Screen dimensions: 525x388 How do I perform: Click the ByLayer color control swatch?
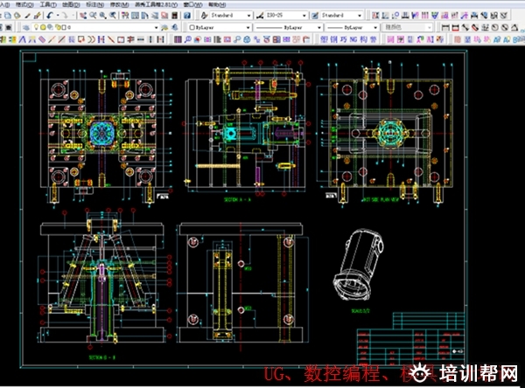[x=192, y=28]
